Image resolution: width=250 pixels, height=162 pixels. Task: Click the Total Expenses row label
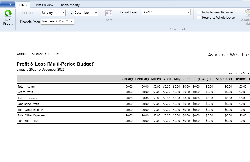27,98
